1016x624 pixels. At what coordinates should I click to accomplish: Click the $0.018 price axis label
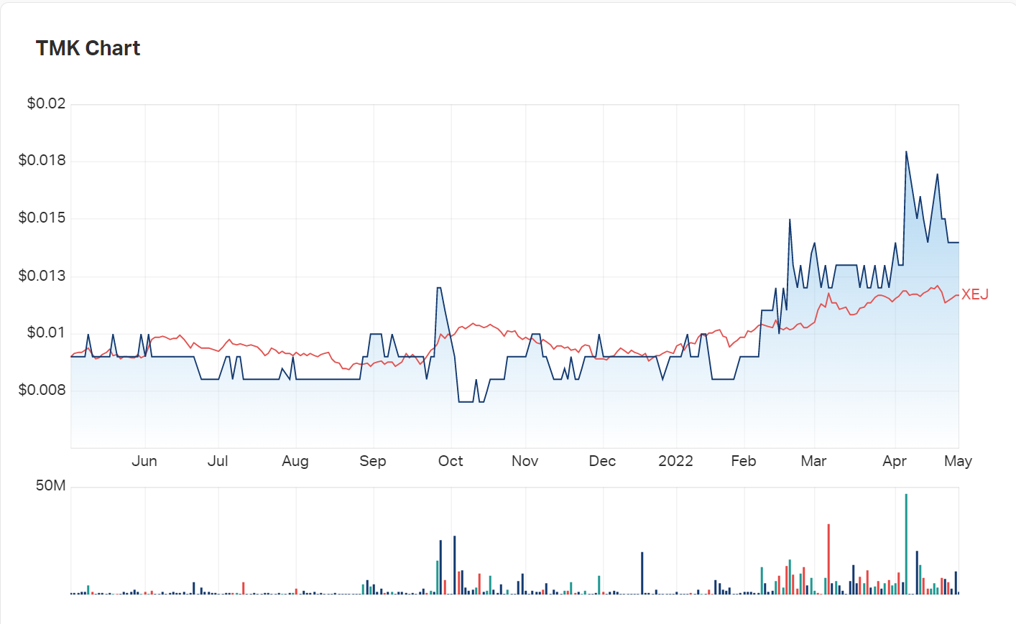point(42,160)
